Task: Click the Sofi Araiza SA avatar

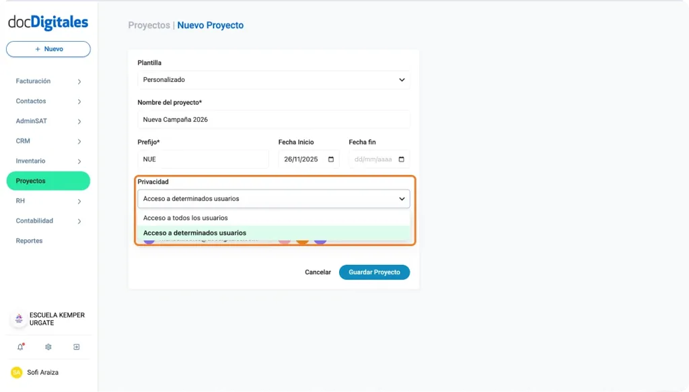Action: click(x=15, y=372)
